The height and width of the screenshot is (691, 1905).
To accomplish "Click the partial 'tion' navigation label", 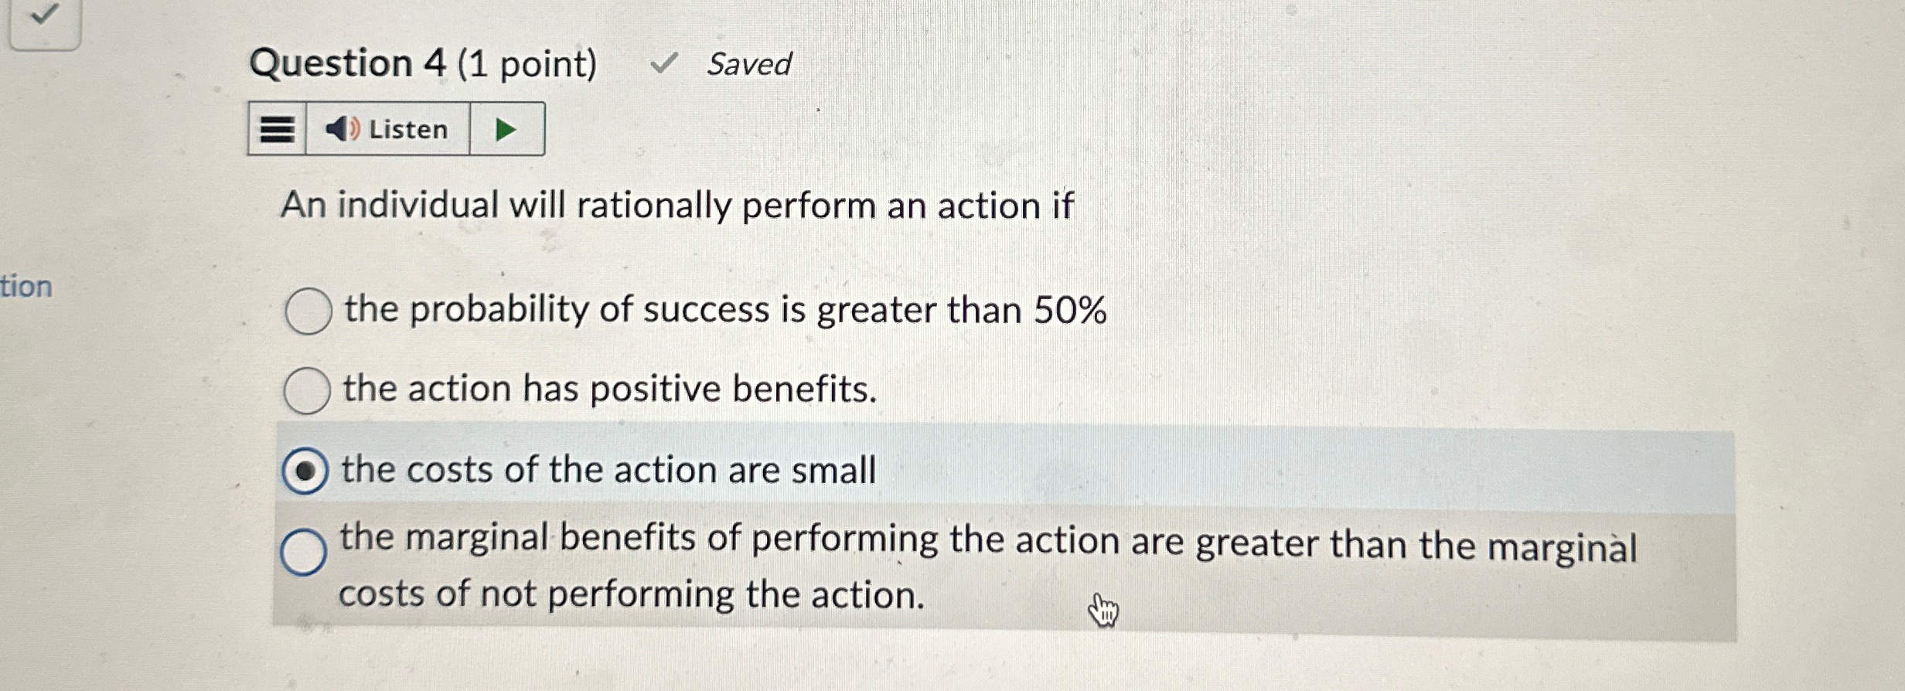I will pos(26,286).
